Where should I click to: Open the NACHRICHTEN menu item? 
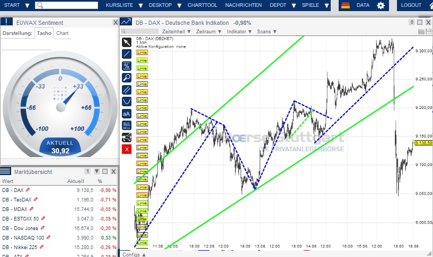tap(243, 5)
